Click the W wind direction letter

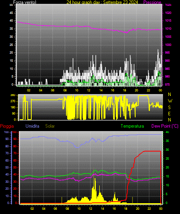click(x=170, y=101)
